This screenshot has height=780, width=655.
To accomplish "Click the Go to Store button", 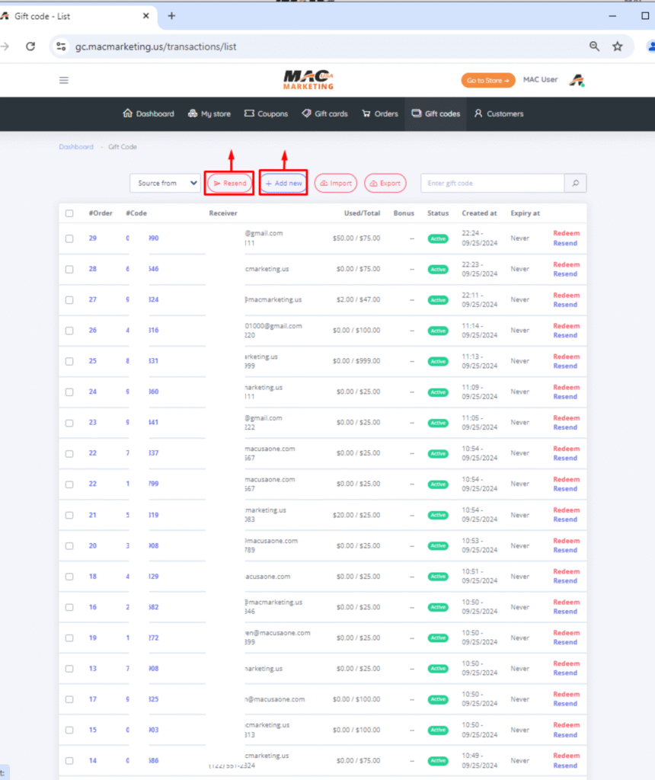I will 487,81.
